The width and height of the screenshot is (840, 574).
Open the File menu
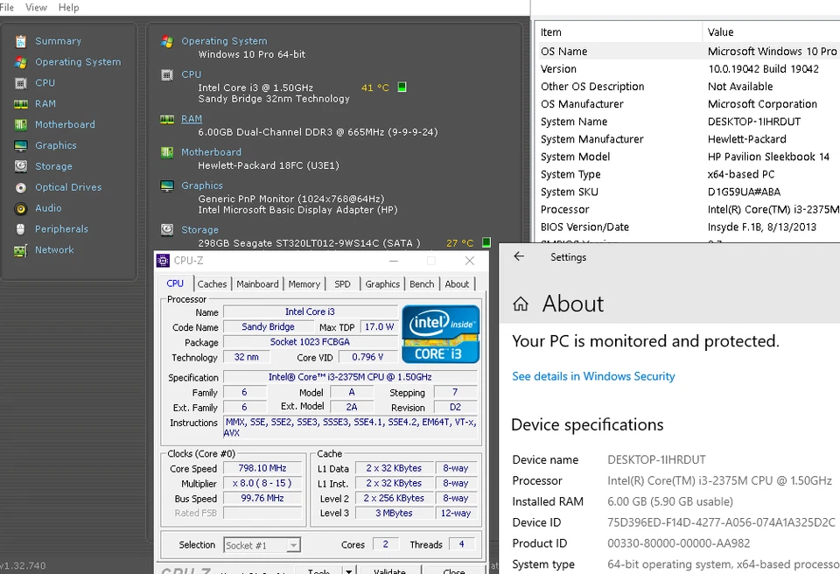coord(9,7)
